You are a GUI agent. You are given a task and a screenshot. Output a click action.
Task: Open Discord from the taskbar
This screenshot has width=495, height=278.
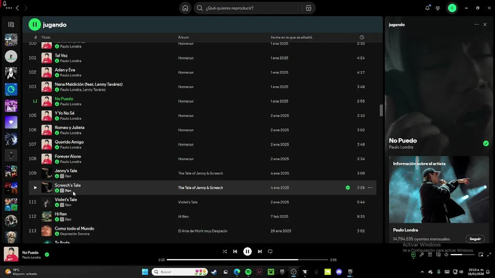point(339,272)
